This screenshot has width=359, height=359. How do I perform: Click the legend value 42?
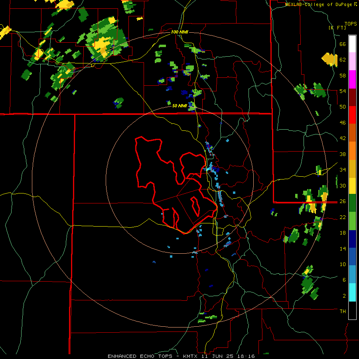343,138
